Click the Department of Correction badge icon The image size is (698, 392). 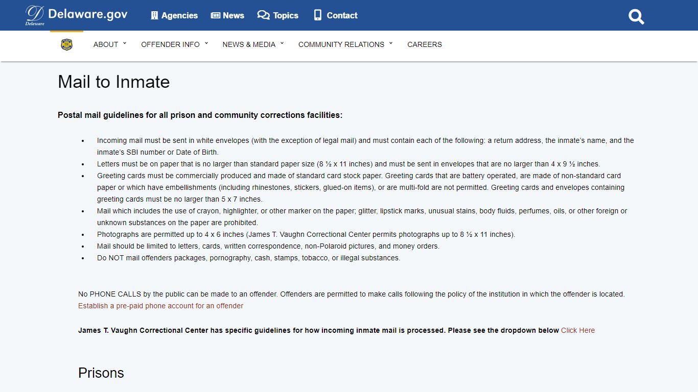pyautogui.click(x=66, y=44)
